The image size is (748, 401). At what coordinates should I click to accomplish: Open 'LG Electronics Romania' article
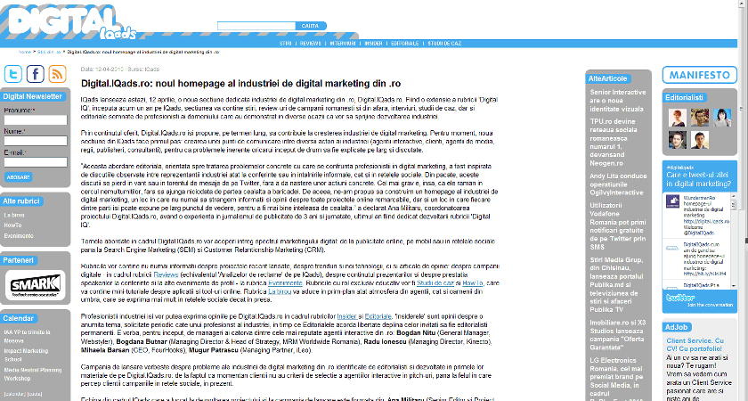pyautogui.click(x=616, y=377)
